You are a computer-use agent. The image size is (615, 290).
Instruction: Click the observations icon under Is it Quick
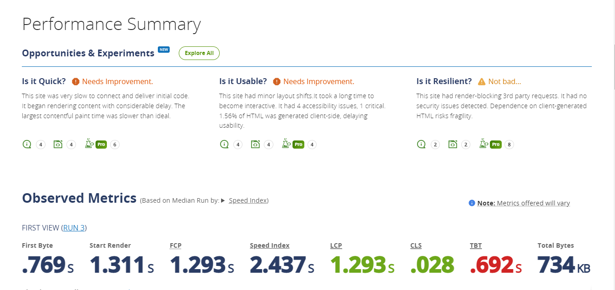click(26, 144)
